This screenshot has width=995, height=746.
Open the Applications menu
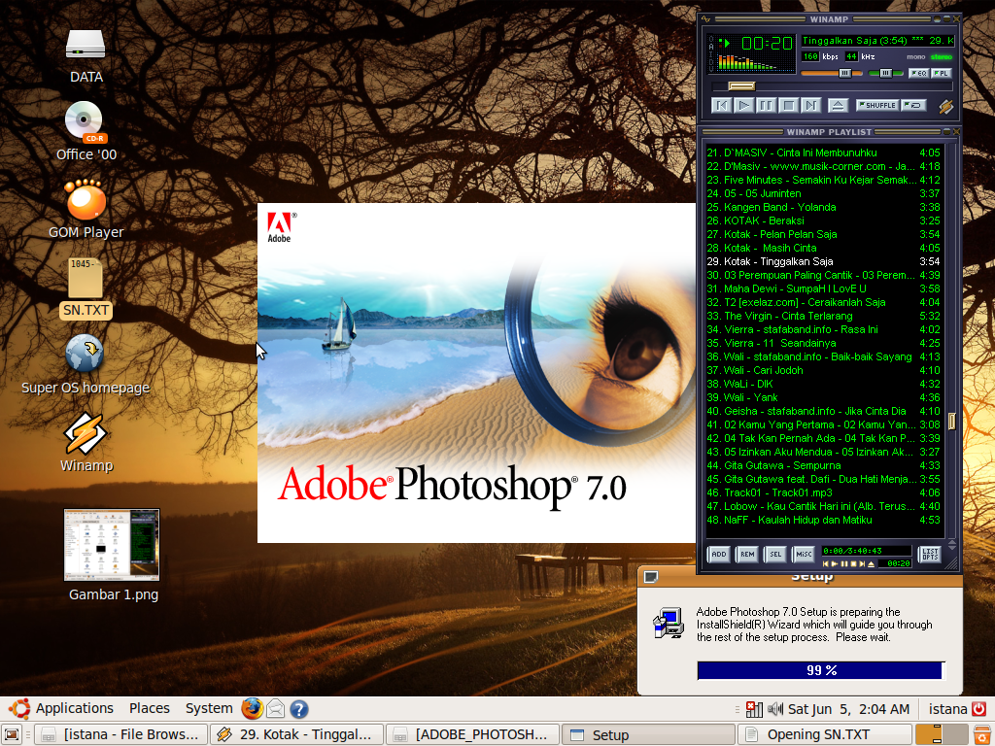pyautogui.click(x=75, y=708)
